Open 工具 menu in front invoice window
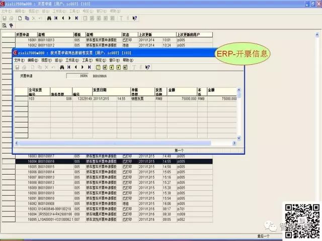Screen dimensions: 322x241 click(87, 60)
